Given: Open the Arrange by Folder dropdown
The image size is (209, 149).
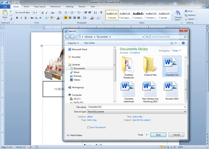Looking at the screenshot, I should tap(176, 50).
